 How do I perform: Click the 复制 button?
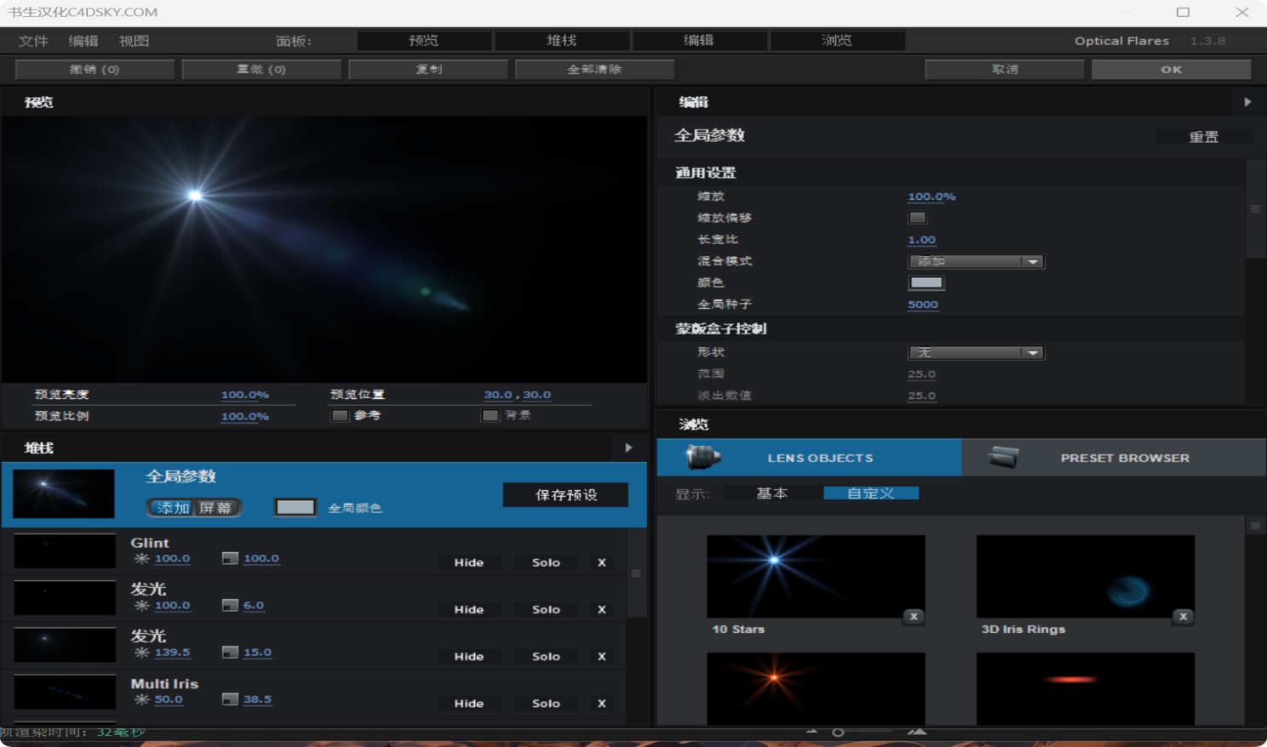[x=428, y=69]
